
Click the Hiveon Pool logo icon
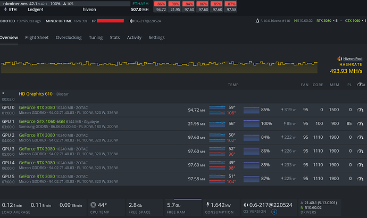(x=340, y=58)
